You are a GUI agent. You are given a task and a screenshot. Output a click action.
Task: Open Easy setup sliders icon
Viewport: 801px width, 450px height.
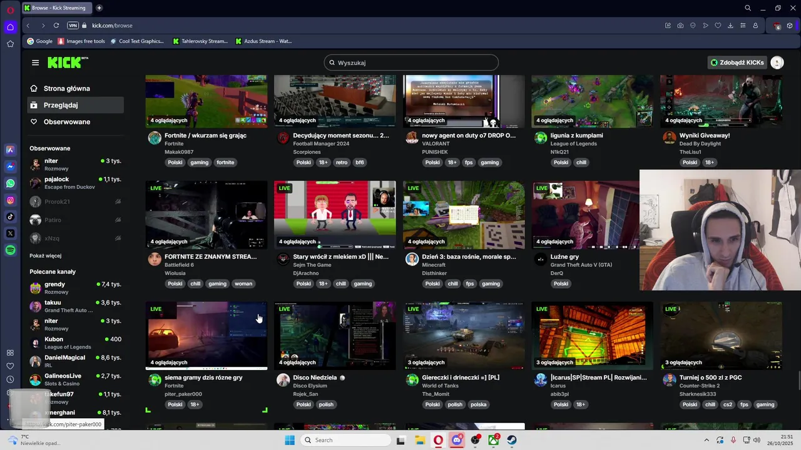(x=743, y=26)
